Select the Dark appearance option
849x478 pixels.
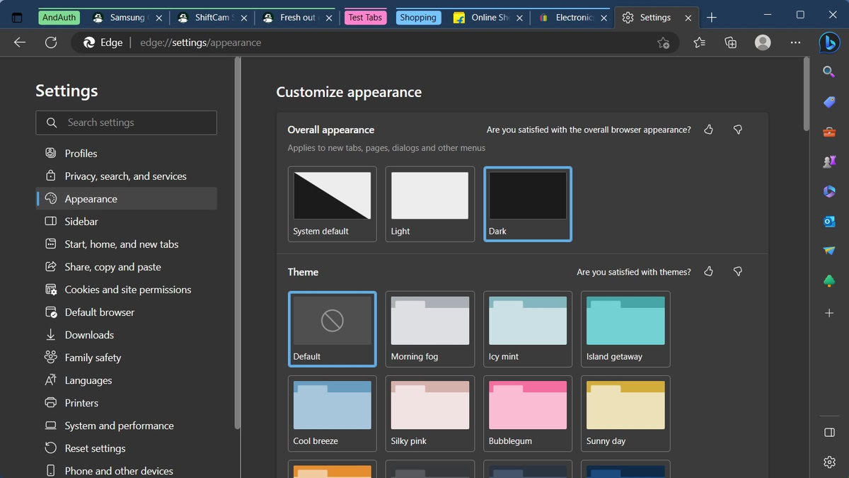click(x=527, y=204)
